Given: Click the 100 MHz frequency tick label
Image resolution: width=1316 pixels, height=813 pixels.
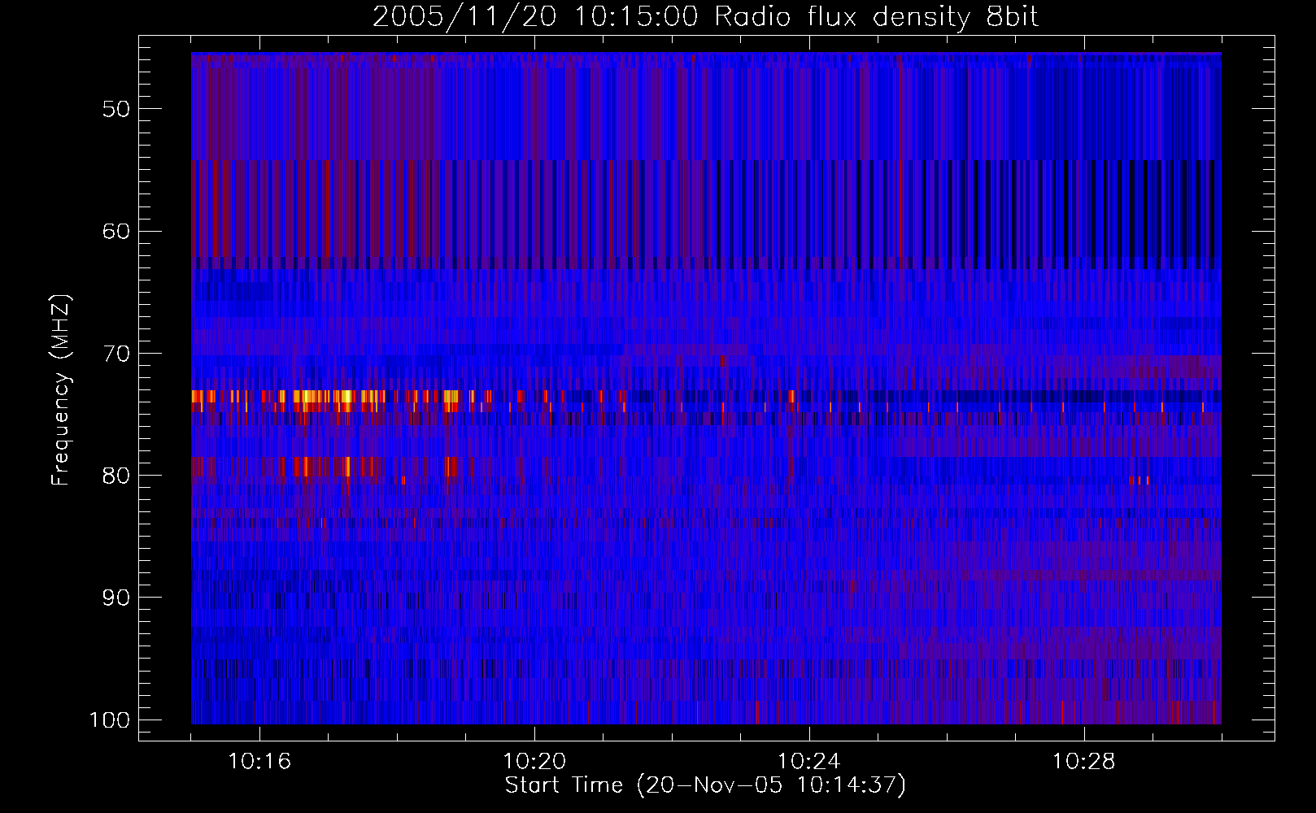Looking at the screenshot, I should [x=110, y=720].
